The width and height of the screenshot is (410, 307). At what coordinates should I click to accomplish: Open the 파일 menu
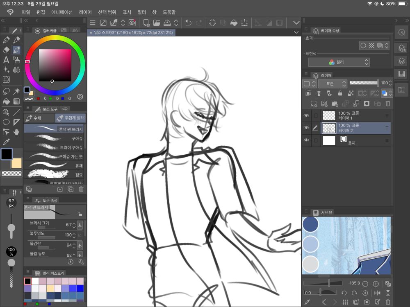pos(26,12)
